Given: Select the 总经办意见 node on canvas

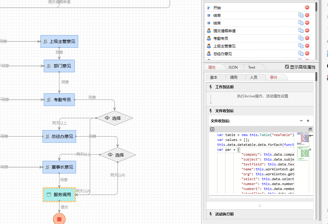Looking at the screenshot, I should coord(59,136).
